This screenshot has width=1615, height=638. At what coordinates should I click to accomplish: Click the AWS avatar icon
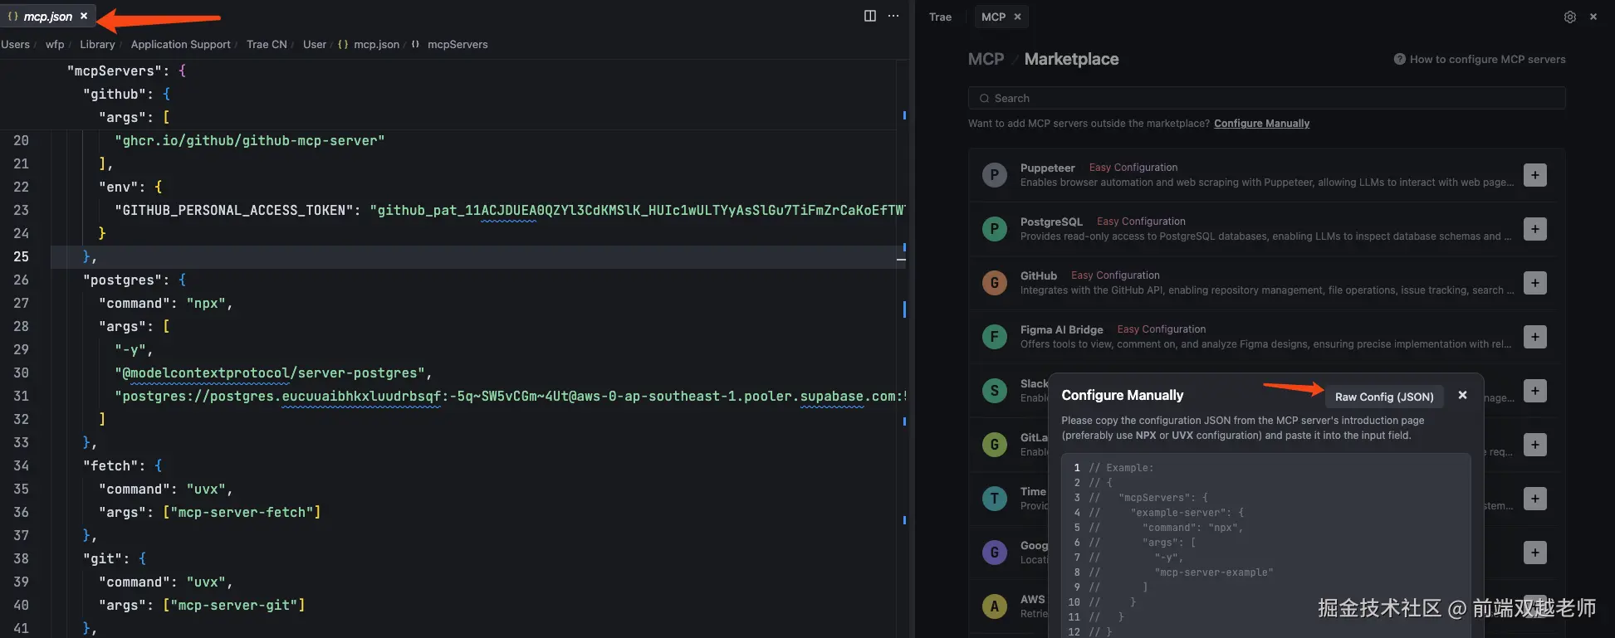(x=994, y=606)
